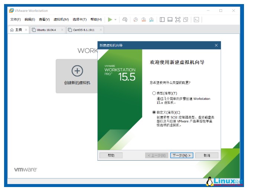
Task: Switch to the 主页 tab
Action: tap(18, 30)
